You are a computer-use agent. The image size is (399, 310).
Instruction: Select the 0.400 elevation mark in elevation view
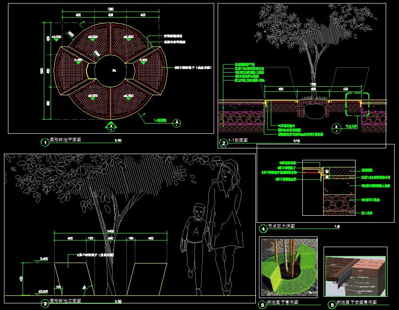[x=44, y=258]
